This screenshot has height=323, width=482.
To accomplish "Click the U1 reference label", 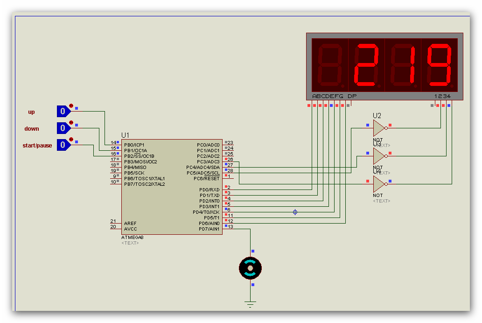I will (125, 135).
